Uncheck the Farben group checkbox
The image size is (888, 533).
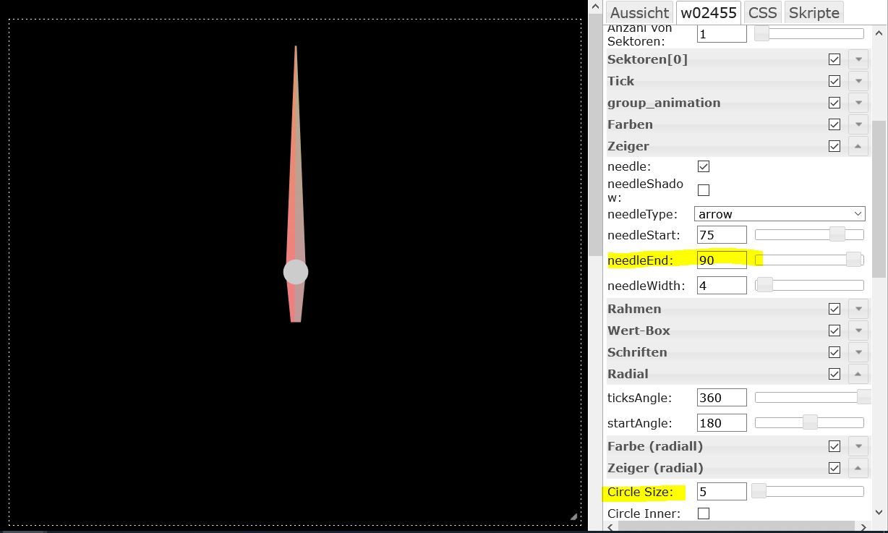coord(834,124)
